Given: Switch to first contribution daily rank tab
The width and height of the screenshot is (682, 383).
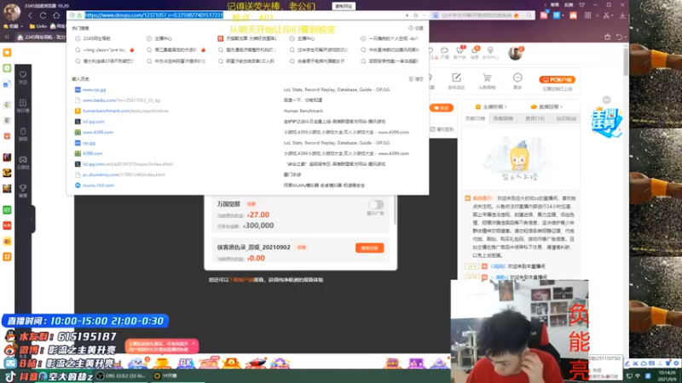Looking at the screenshot, I should 475,118.
